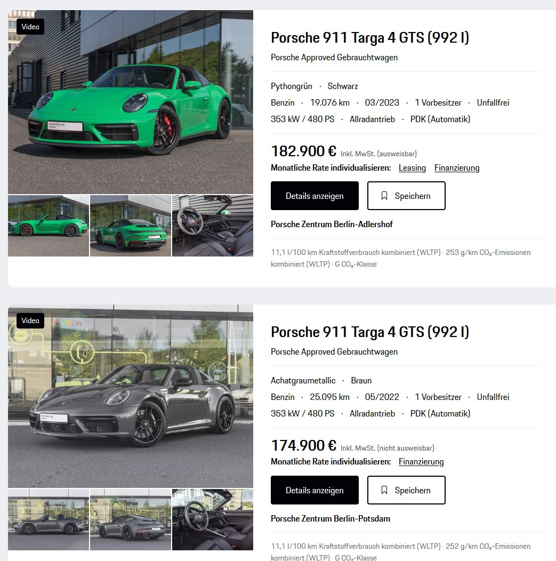Open the main photo of the grey Porsche
556x561 pixels.
pyautogui.click(x=131, y=396)
